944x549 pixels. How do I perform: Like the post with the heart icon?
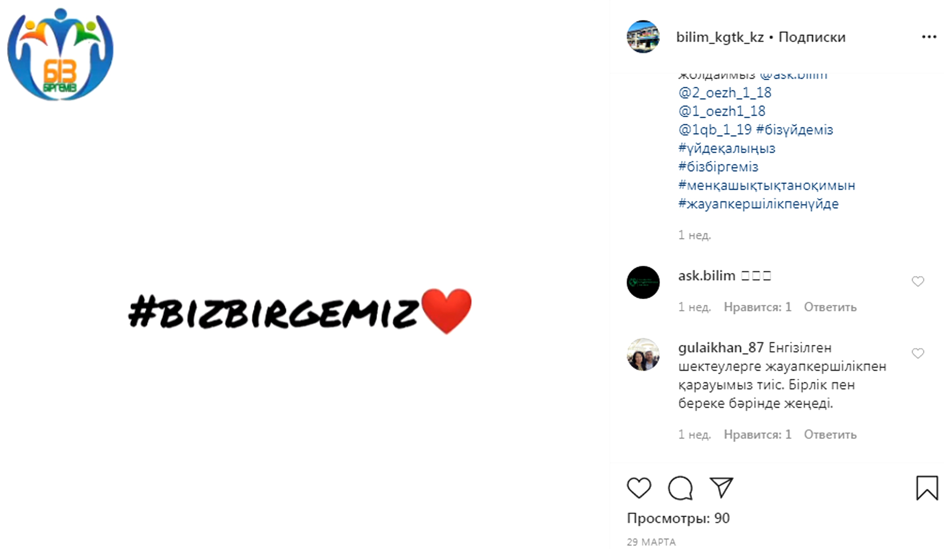(x=639, y=488)
